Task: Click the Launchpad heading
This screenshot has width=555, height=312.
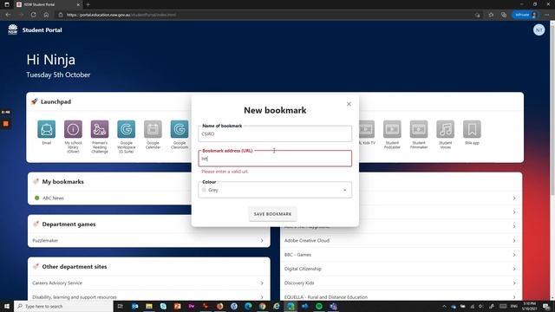Action: pyautogui.click(x=55, y=101)
